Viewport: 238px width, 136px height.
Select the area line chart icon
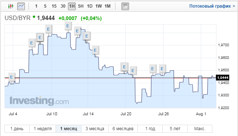click(x=21, y=6)
